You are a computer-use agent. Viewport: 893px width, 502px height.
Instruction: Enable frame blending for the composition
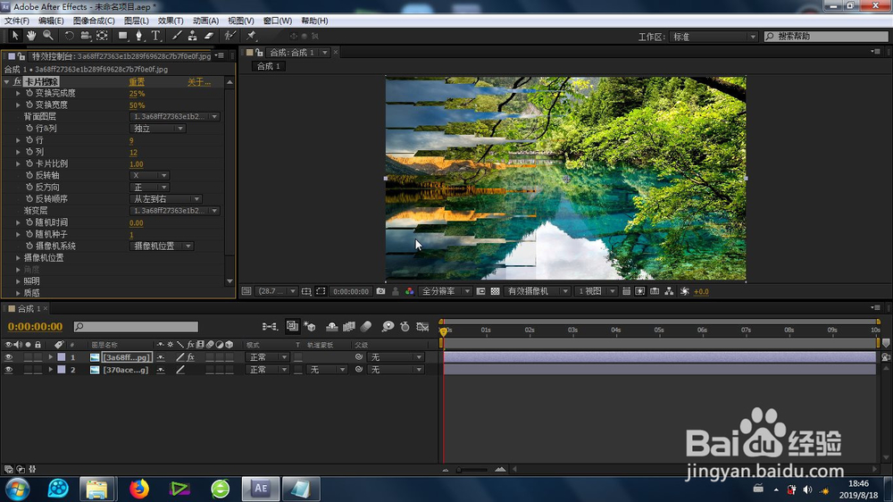348,327
